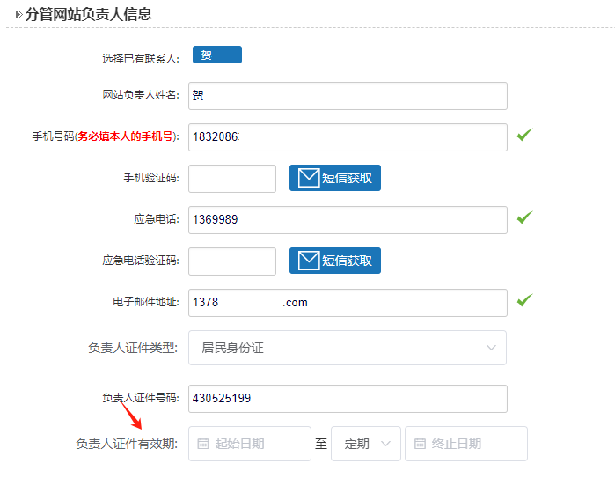The height and width of the screenshot is (493, 615).
Task: Click calendar icon in the 起始日期 field
Action: 203,444
